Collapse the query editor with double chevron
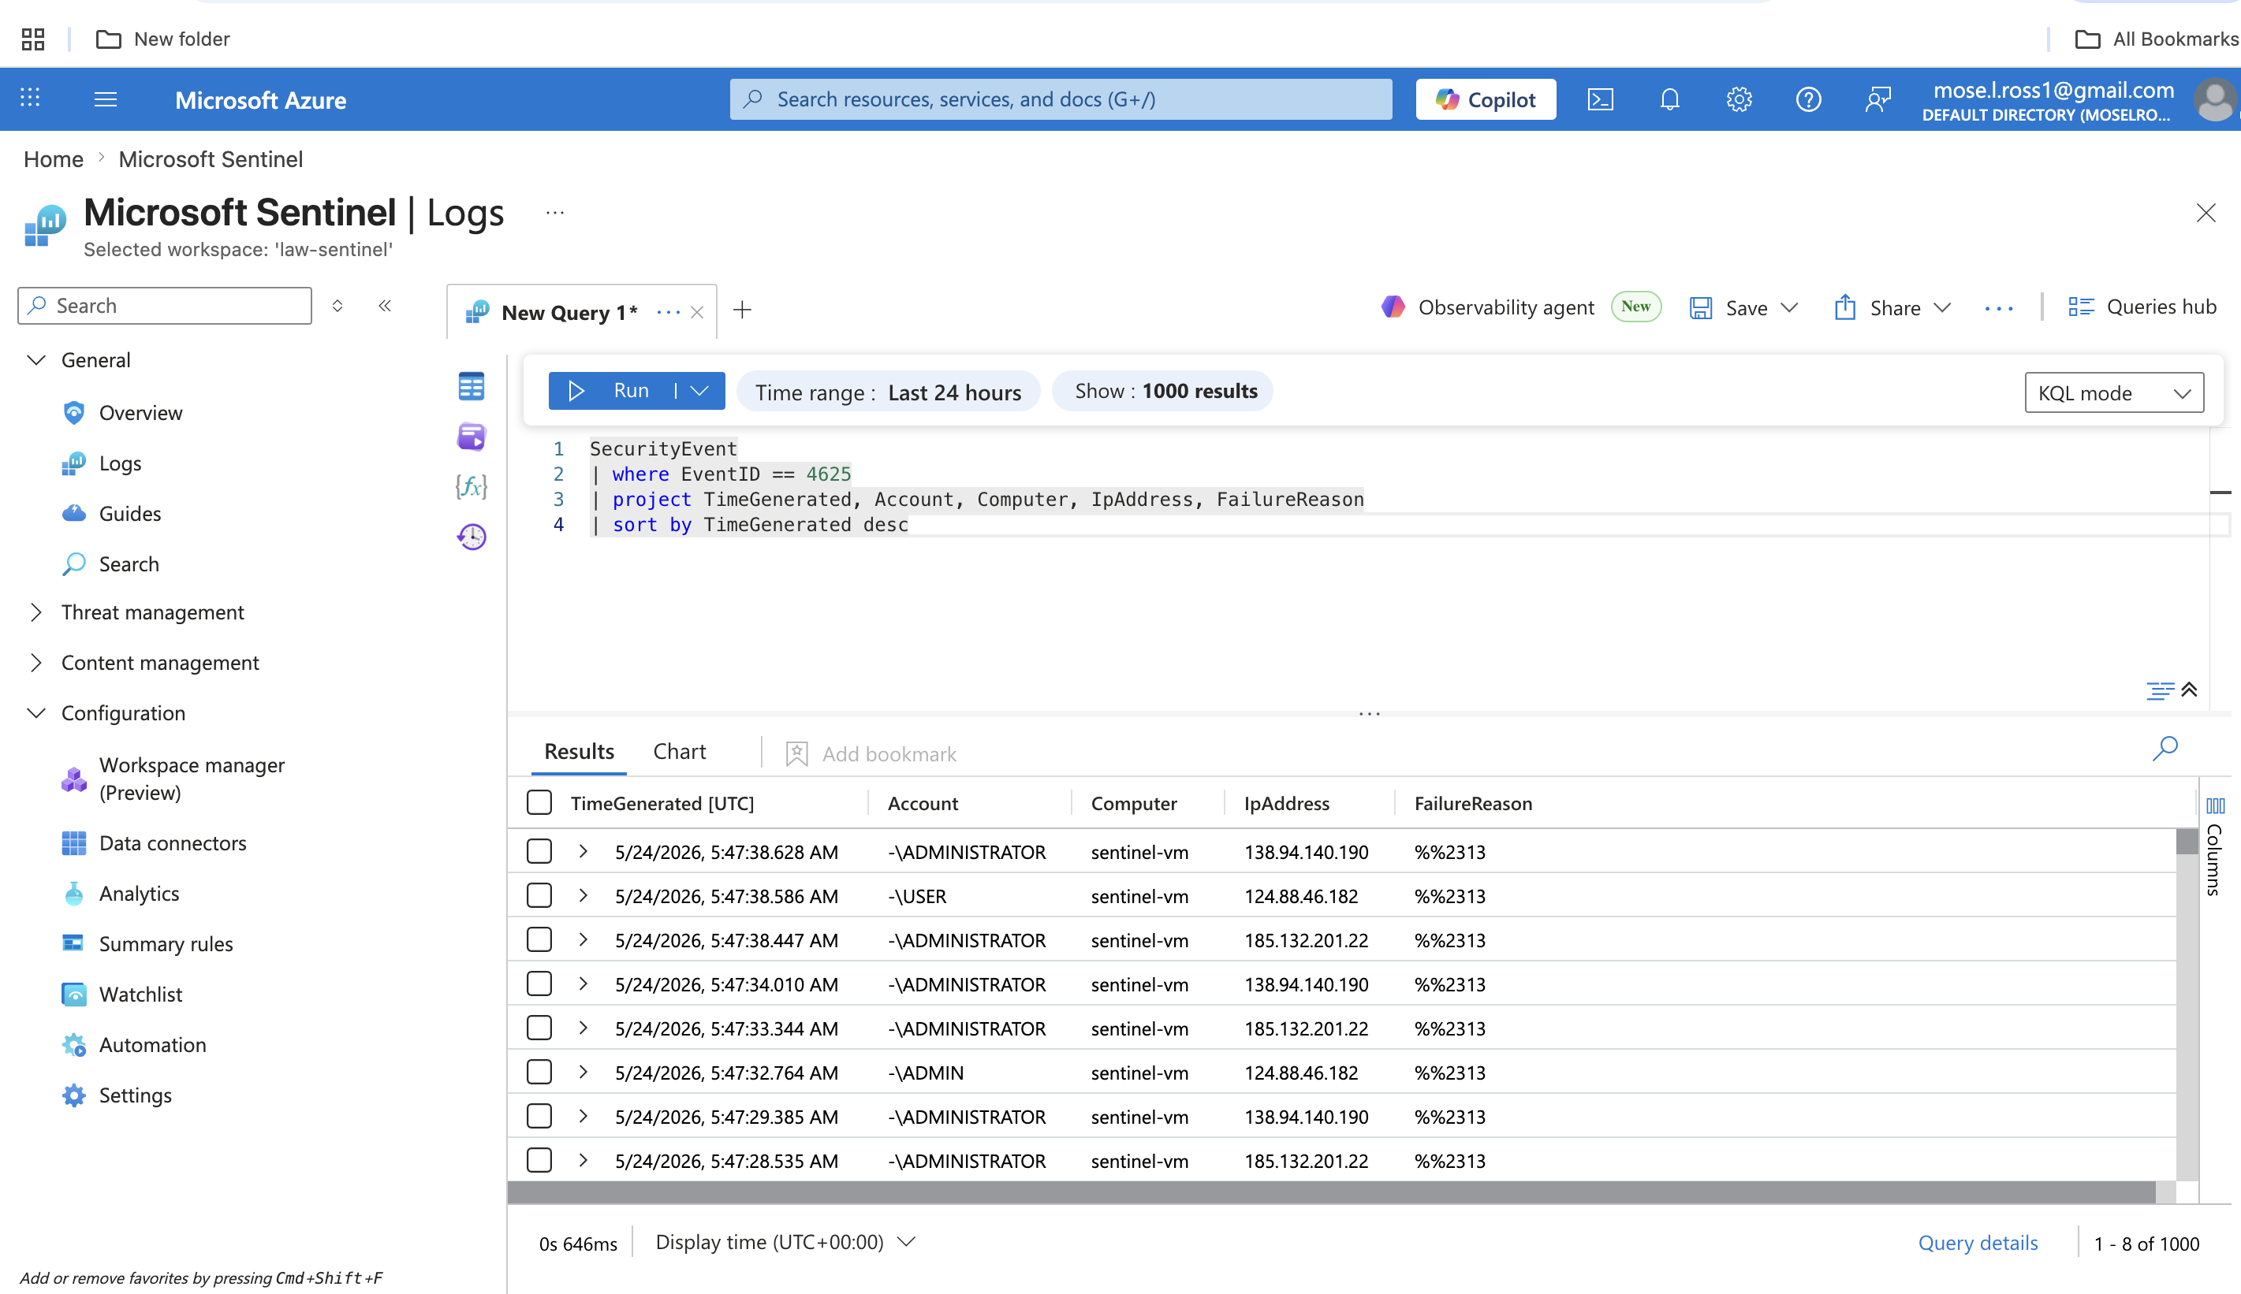Viewport: 2241px width, 1294px height. pyautogui.click(x=2190, y=690)
